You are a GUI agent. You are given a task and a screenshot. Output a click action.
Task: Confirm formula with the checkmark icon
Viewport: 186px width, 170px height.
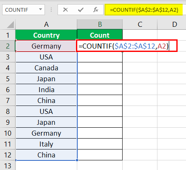click(81, 10)
